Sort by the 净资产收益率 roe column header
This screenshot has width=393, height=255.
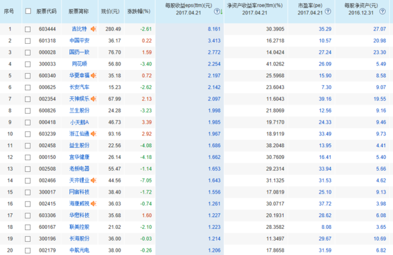255,9
